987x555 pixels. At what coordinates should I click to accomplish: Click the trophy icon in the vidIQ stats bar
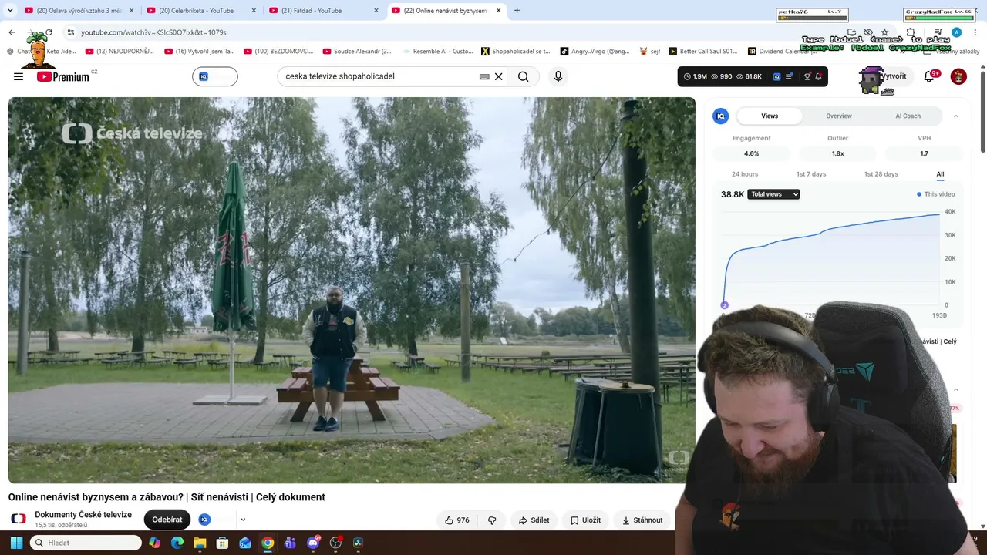(x=807, y=76)
